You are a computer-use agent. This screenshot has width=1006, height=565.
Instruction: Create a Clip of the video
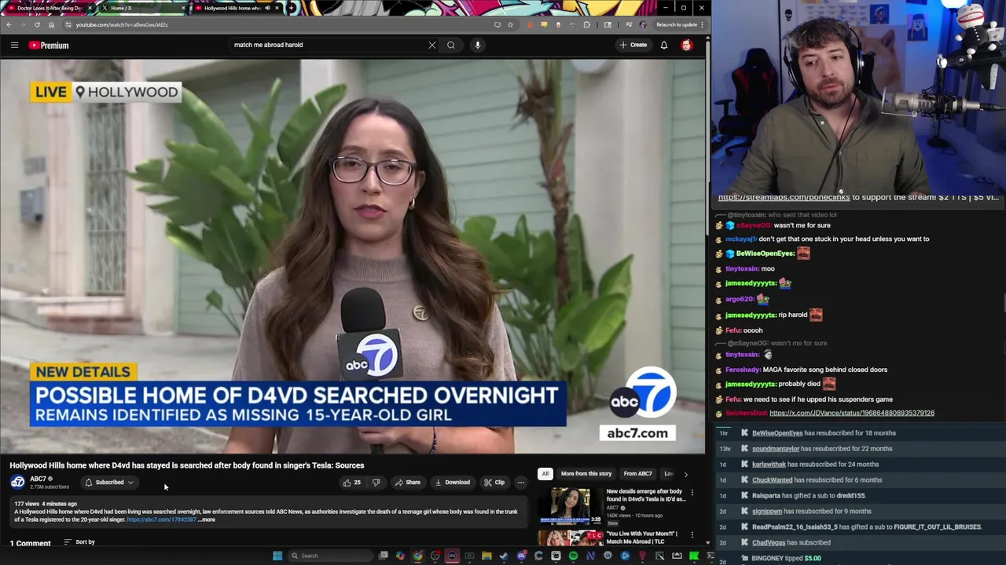[494, 483]
